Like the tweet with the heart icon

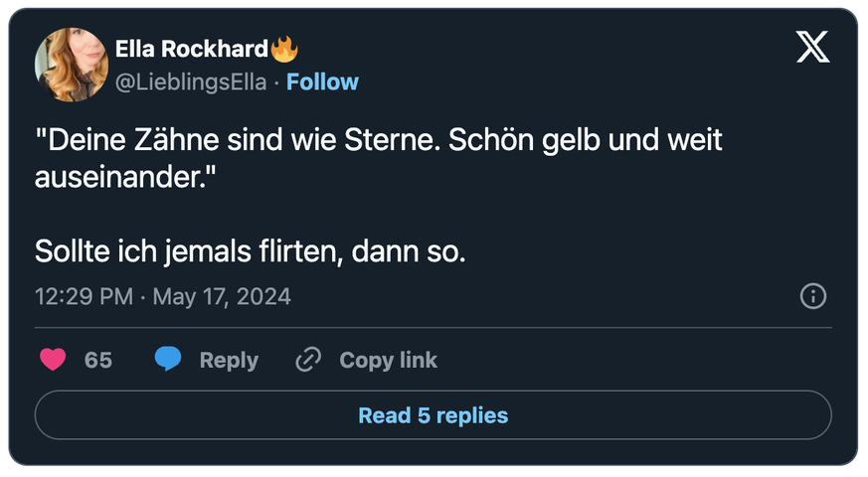click(x=53, y=360)
